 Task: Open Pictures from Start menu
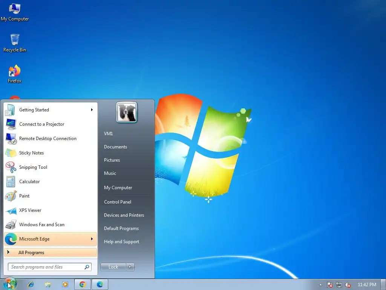coord(112,160)
